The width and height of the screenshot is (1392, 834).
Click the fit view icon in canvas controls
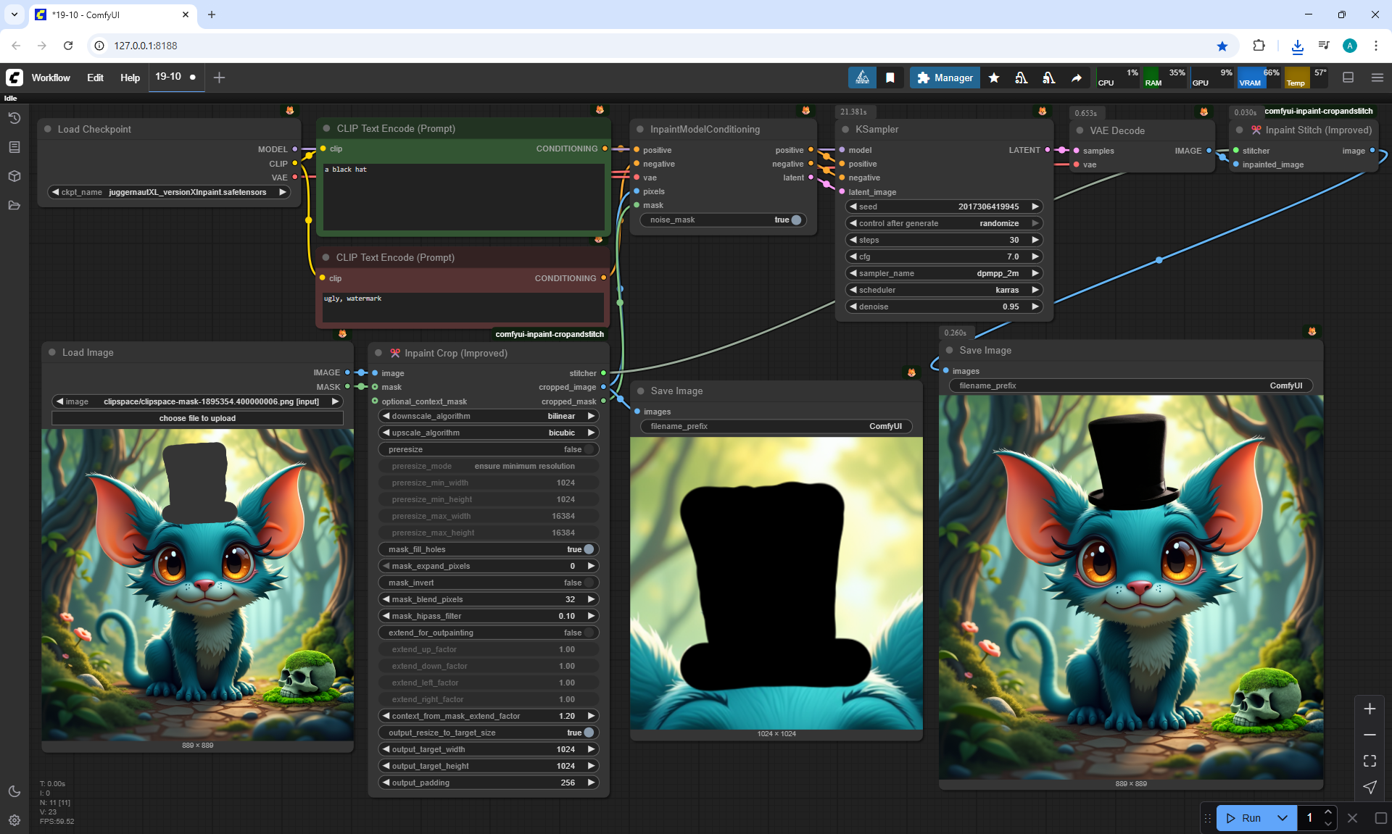pyautogui.click(x=1370, y=761)
